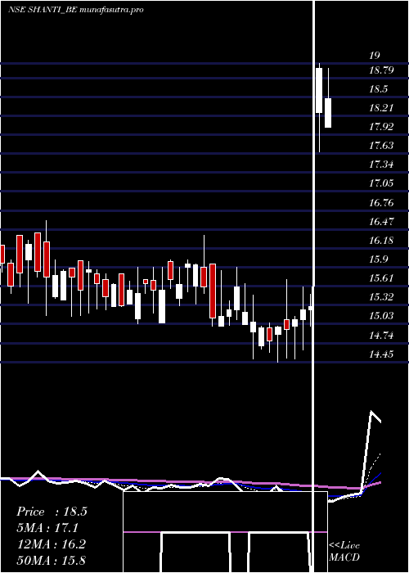Click the 17.05 price axis label
The width and height of the screenshot is (409, 573).
tap(381, 183)
